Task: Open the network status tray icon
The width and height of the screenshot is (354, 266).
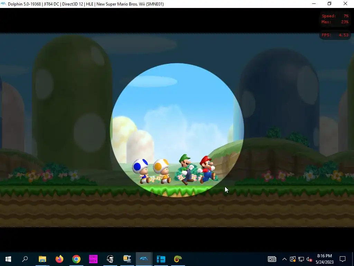Action: point(301,259)
